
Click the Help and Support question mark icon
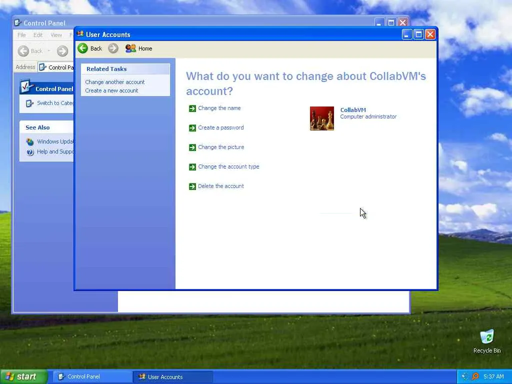[30, 152]
